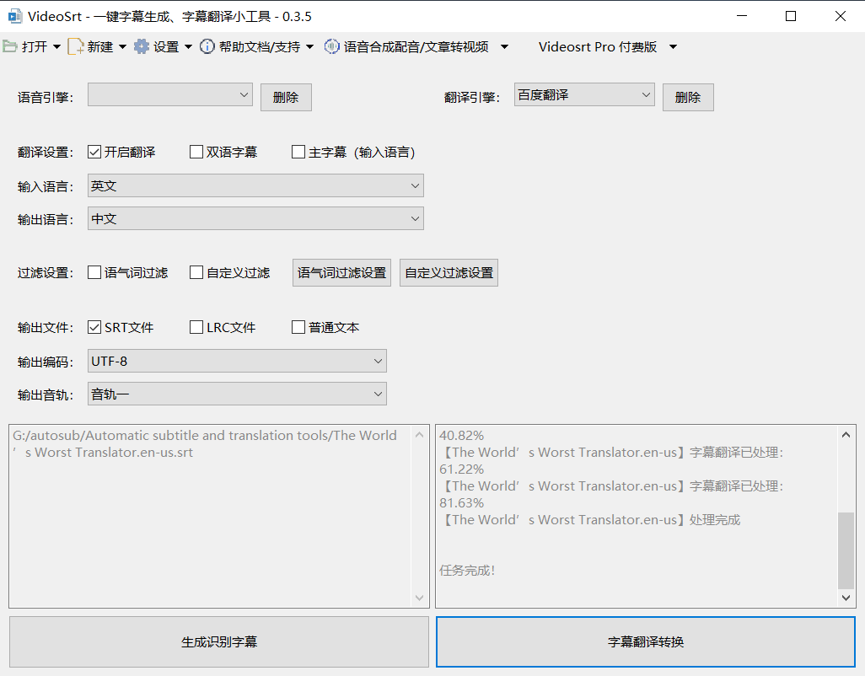The width and height of the screenshot is (865, 676).
Task: Expand the 输入语言 dropdown showing 英文
Action: (255, 185)
